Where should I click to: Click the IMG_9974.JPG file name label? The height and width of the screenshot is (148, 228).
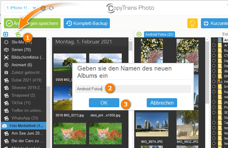pyautogui.click(x=152, y=142)
